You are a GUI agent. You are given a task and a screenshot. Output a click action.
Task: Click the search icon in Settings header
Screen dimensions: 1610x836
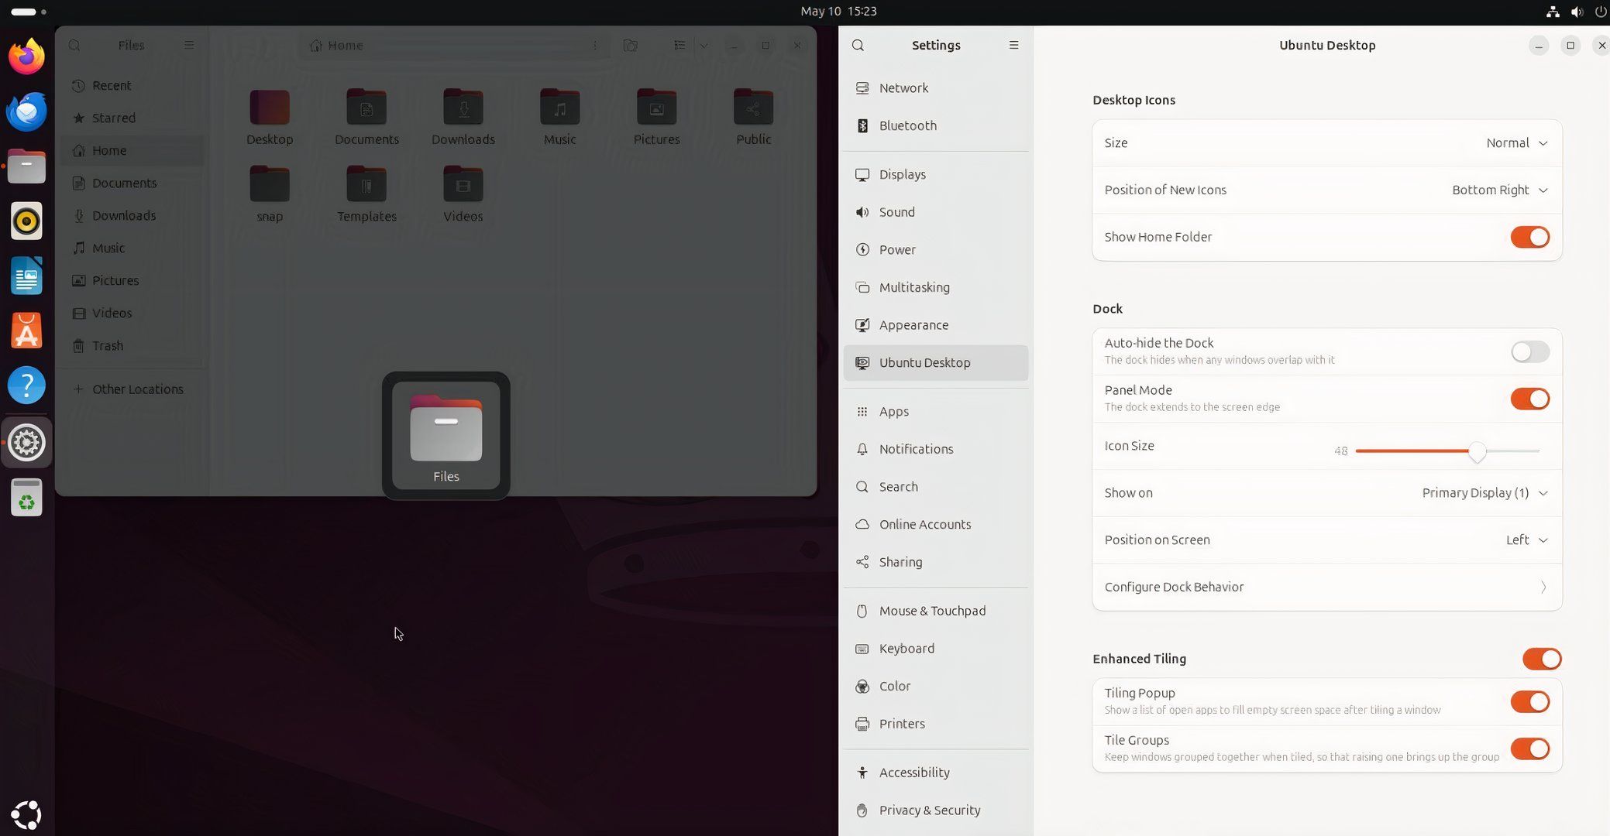[858, 45]
